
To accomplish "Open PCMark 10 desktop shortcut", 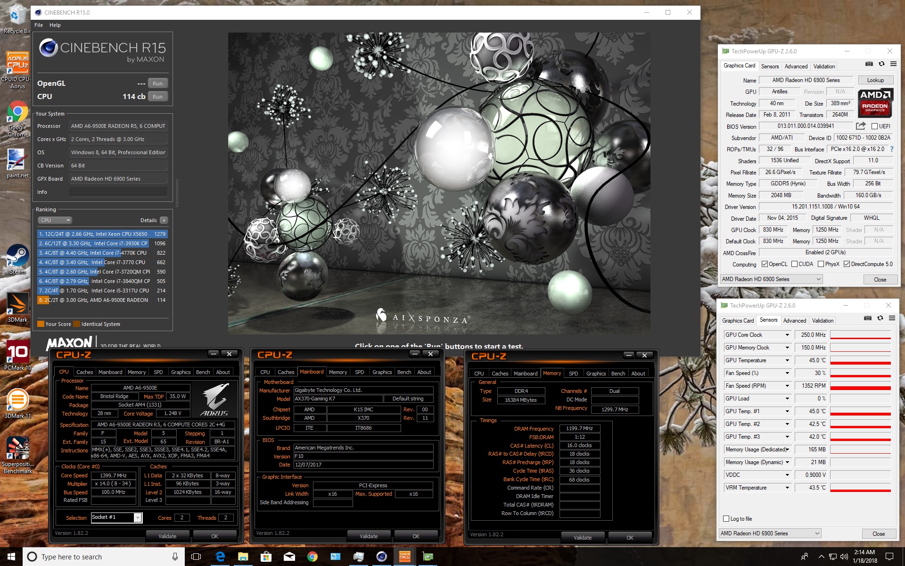I will 17,356.
